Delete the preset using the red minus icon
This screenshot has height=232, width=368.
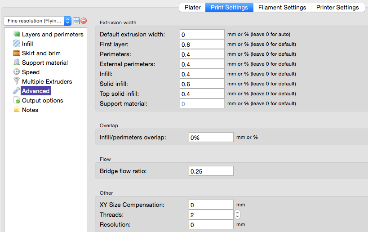84,21
